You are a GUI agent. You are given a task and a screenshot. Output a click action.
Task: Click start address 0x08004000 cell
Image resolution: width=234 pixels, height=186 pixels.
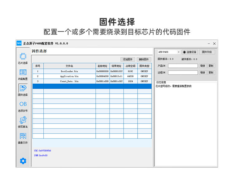coord(103,76)
